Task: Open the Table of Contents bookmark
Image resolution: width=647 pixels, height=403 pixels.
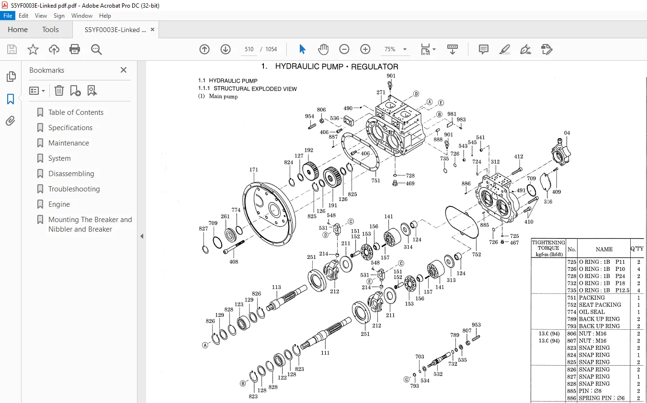Action: point(76,112)
